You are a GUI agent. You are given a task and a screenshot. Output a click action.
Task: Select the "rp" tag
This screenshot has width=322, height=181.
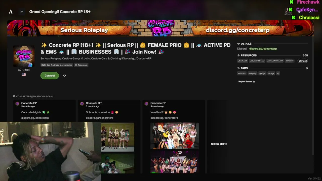point(278,73)
